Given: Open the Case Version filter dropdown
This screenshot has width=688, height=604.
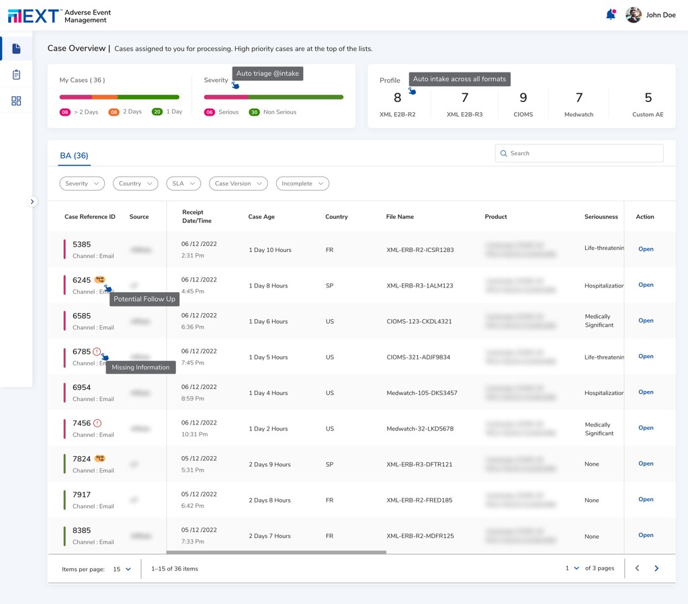Looking at the screenshot, I should click(238, 183).
